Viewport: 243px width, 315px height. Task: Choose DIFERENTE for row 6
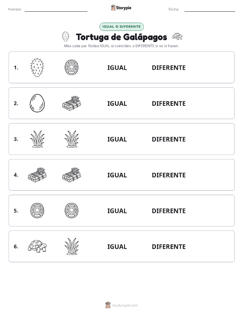169,247
